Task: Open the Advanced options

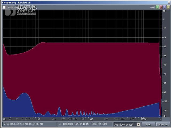Action: point(163,125)
